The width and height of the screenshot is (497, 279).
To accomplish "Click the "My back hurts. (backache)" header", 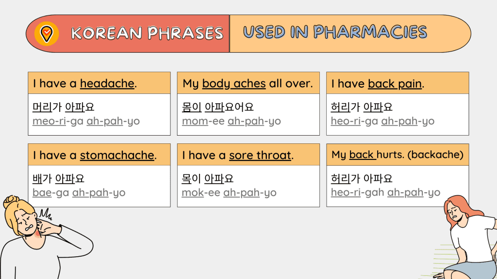I will [398, 155].
